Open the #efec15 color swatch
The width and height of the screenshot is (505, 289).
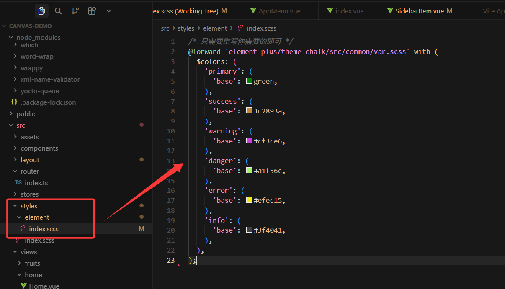tap(249, 200)
